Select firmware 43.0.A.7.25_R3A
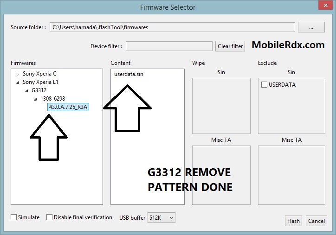Image resolution: width=336 pixels, height=235 pixels. pos(68,107)
